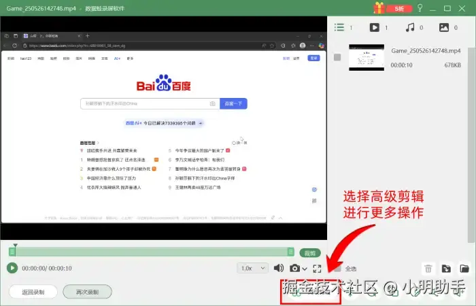The height and width of the screenshot is (306, 476).
Task: Click the export-to-folder icon with arrow
Action: coord(446,269)
